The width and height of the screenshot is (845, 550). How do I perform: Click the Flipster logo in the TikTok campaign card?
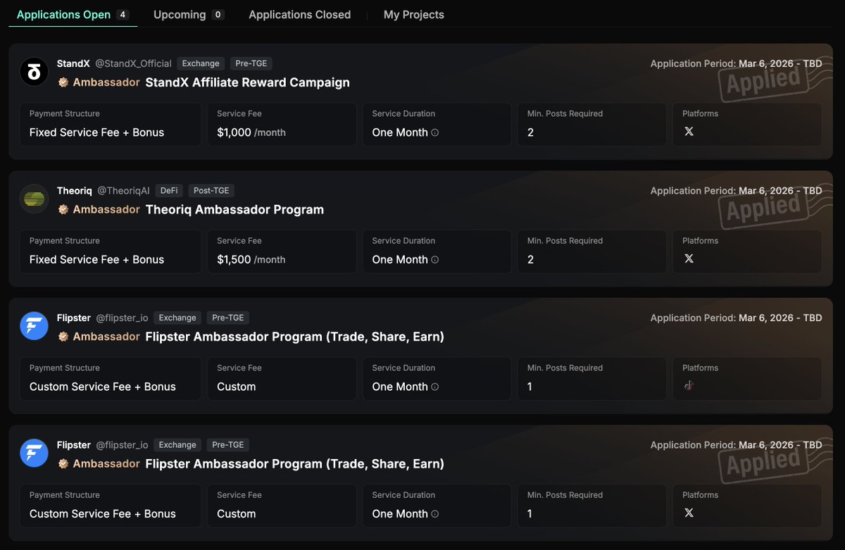click(34, 326)
